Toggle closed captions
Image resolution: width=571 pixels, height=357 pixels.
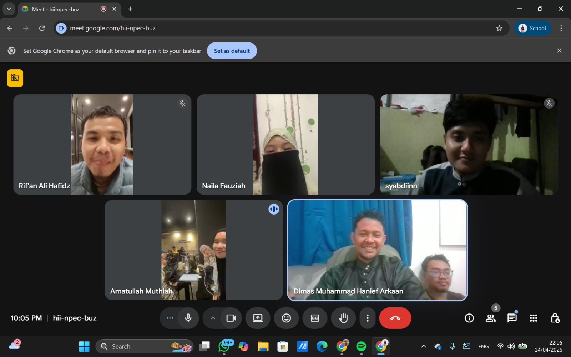click(315, 318)
